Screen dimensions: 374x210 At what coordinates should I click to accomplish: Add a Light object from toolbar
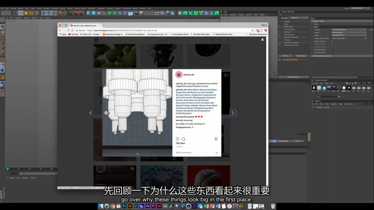pyautogui.click(x=141, y=13)
